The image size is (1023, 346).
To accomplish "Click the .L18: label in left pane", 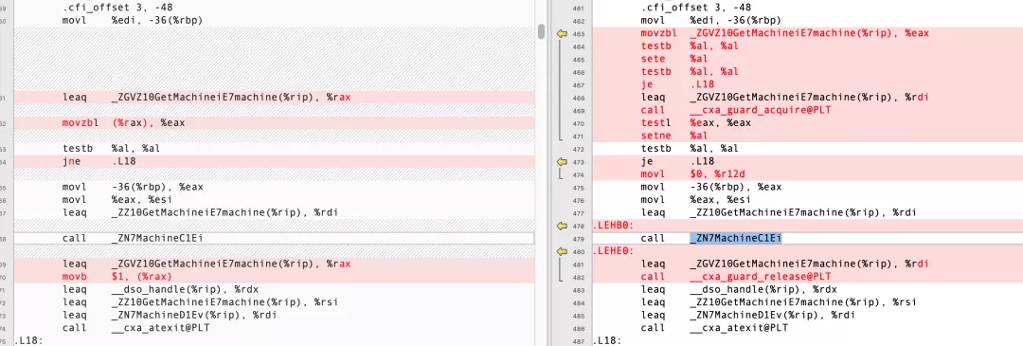I will pos(28,340).
